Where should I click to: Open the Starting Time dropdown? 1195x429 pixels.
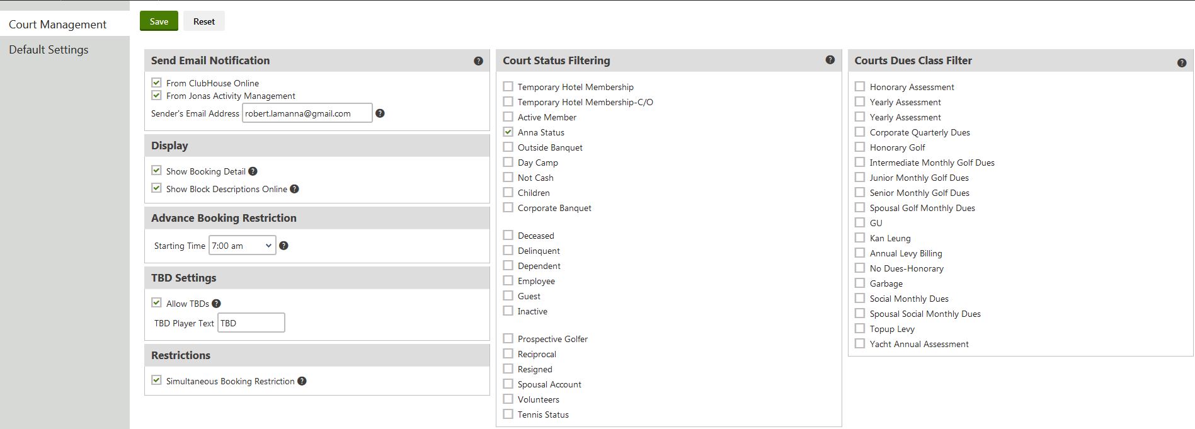tap(242, 246)
